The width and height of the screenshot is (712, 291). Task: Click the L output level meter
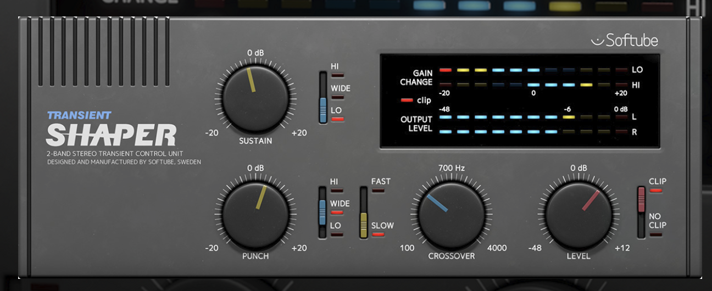[534, 117]
